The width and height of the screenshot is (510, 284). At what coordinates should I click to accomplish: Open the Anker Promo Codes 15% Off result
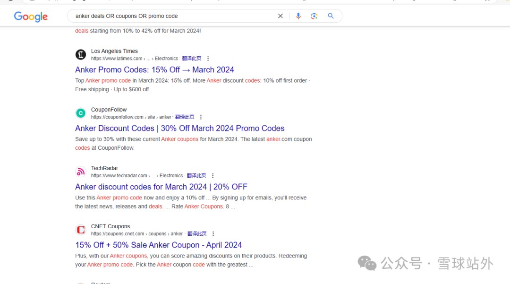[x=154, y=69]
